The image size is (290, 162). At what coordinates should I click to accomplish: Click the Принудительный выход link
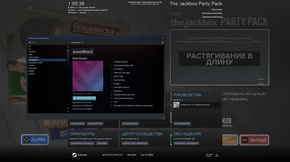pos(212,17)
